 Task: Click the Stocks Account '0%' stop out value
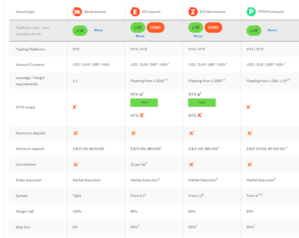(75, 227)
